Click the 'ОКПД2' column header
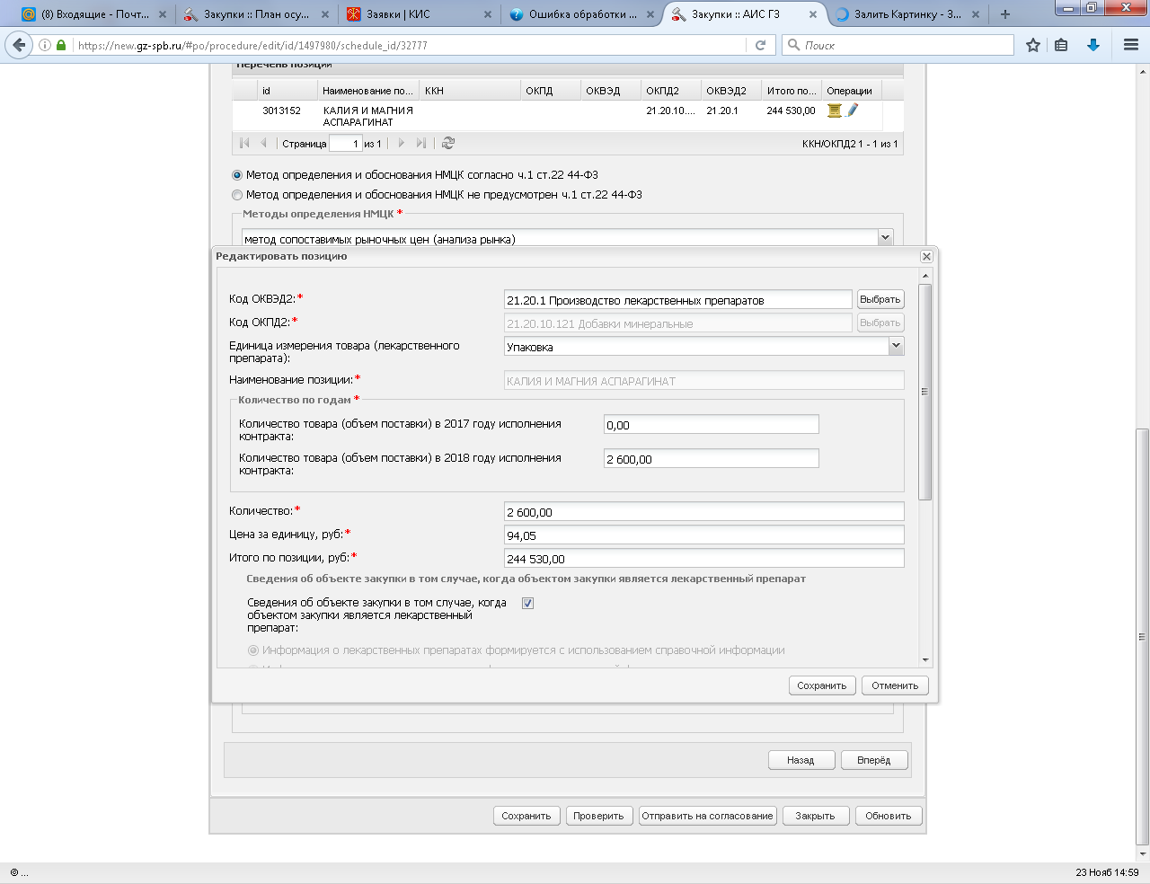Screen dimensions: 1150x884 pos(670,91)
